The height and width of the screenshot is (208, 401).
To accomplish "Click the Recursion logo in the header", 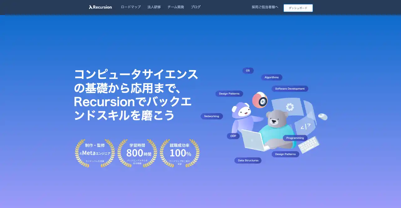I will (100, 7).
